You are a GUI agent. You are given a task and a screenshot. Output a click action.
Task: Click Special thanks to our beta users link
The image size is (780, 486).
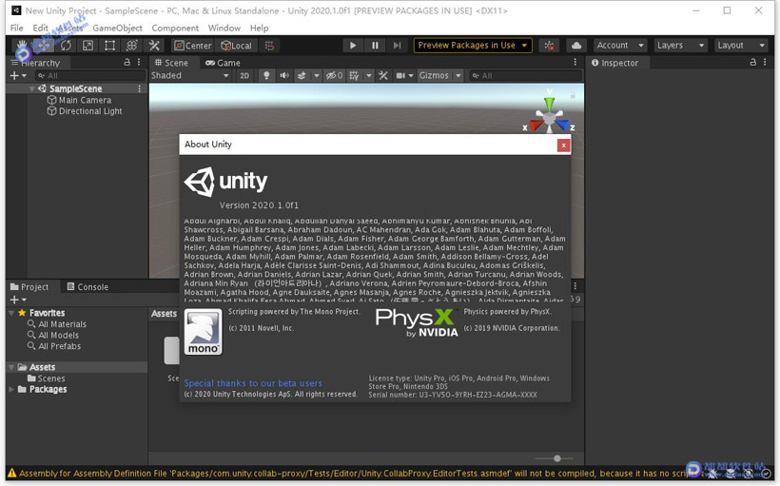point(253,383)
